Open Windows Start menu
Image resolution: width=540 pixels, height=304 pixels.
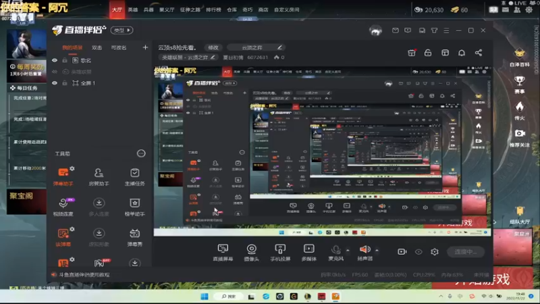point(205,297)
